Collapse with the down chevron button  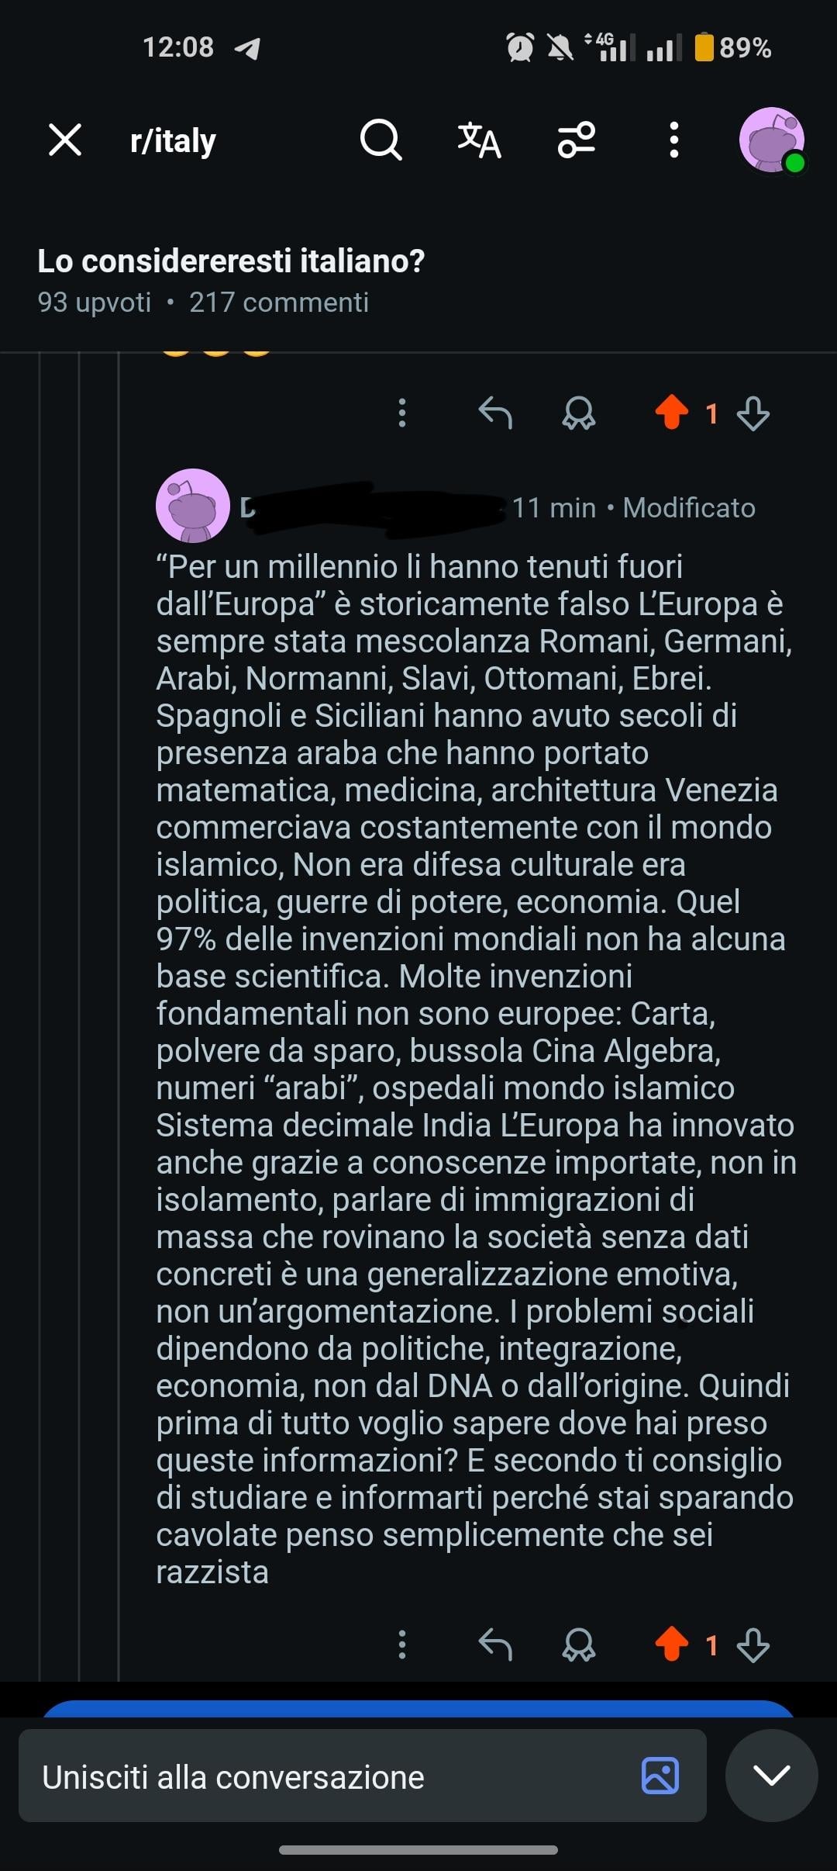click(771, 1776)
